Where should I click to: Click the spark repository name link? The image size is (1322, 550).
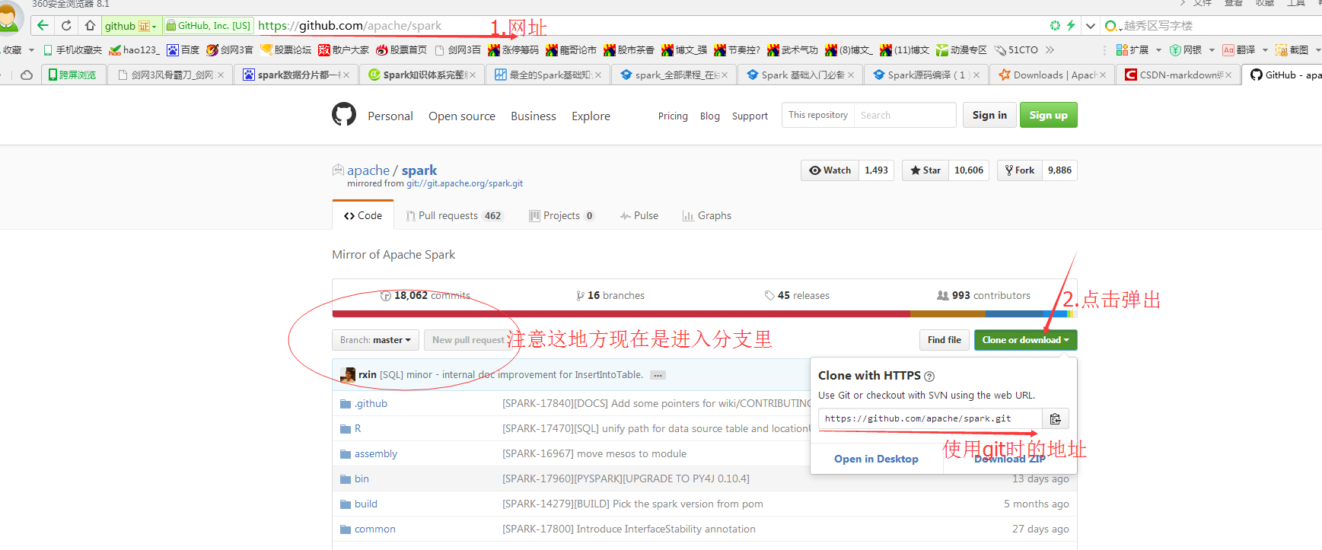click(x=419, y=170)
